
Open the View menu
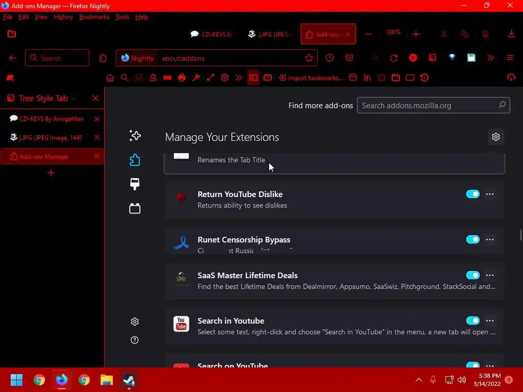[41, 17]
